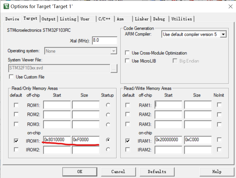Enable NoInit for RAM1
This screenshot has height=178, width=236.
[x=219, y=105]
